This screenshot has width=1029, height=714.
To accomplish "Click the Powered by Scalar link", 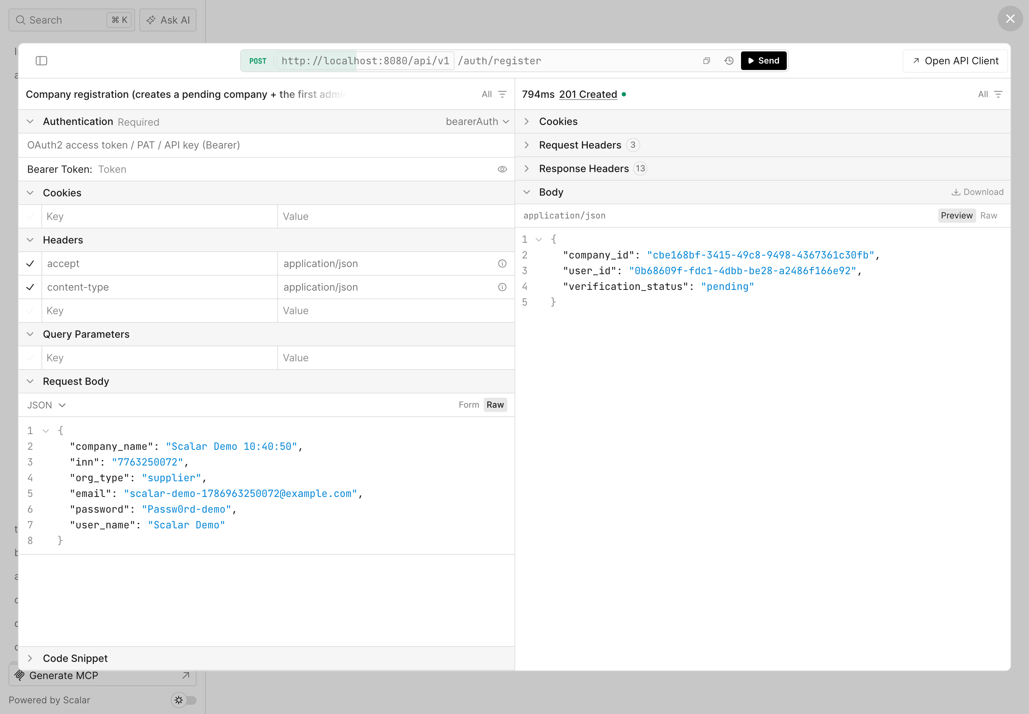I will (49, 700).
